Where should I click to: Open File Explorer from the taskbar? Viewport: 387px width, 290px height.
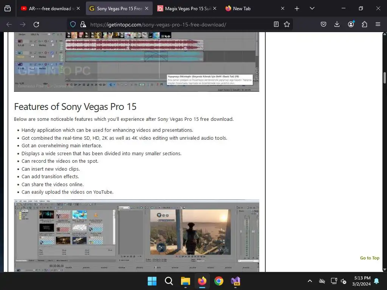click(x=185, y=281)
